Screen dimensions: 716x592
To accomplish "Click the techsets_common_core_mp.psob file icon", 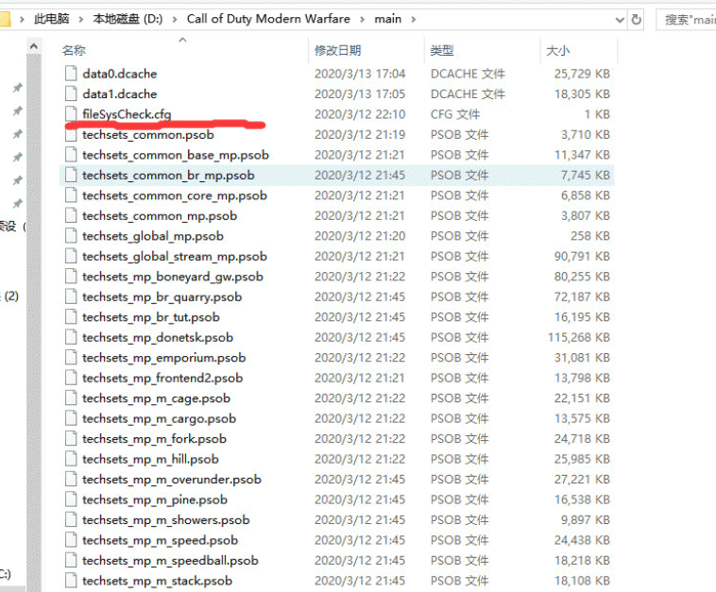I will pos(71,195).
